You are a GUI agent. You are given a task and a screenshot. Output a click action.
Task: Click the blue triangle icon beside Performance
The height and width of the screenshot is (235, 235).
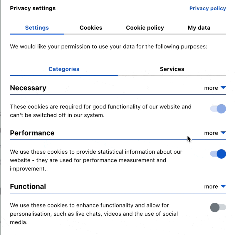(223, 133)
